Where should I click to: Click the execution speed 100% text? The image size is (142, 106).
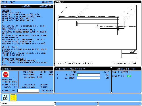pos(124,63)
